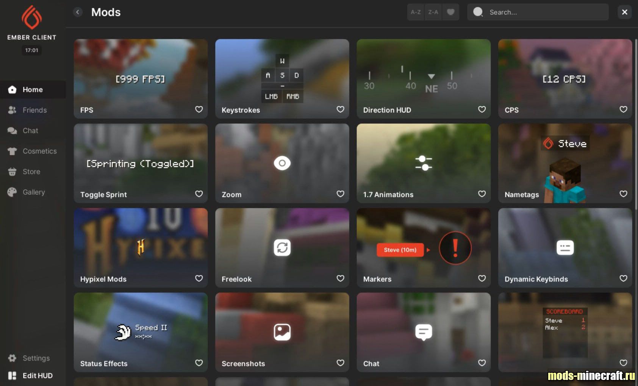
Task: Open Store in sidebar
Action: point(33,172)
